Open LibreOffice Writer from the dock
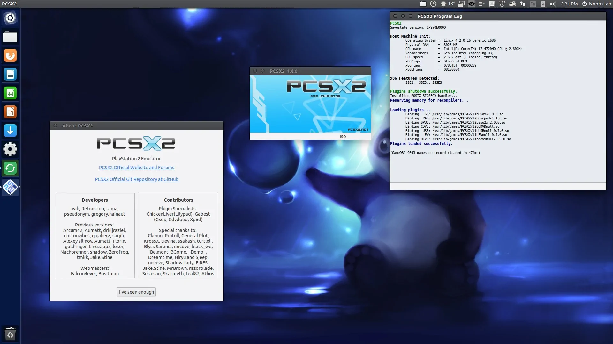Viewport: 613px width, 344px height. pyautogui.click(x=10, y=74)
